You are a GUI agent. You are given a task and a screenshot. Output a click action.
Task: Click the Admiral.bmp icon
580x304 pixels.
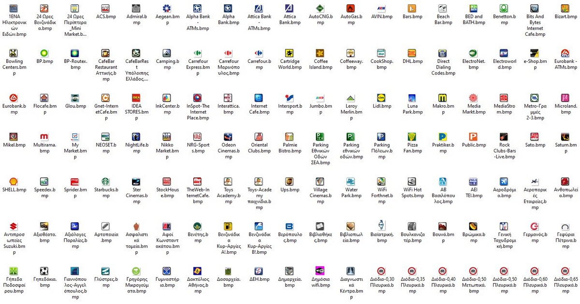tap(136, 8)
